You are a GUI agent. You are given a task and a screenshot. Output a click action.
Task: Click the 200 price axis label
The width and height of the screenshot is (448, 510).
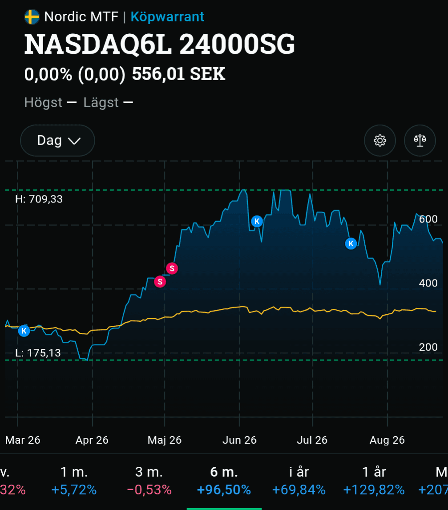[428, 347]
